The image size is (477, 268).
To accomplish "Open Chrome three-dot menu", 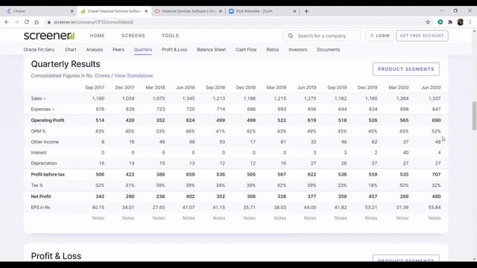I will coord(470,22).
